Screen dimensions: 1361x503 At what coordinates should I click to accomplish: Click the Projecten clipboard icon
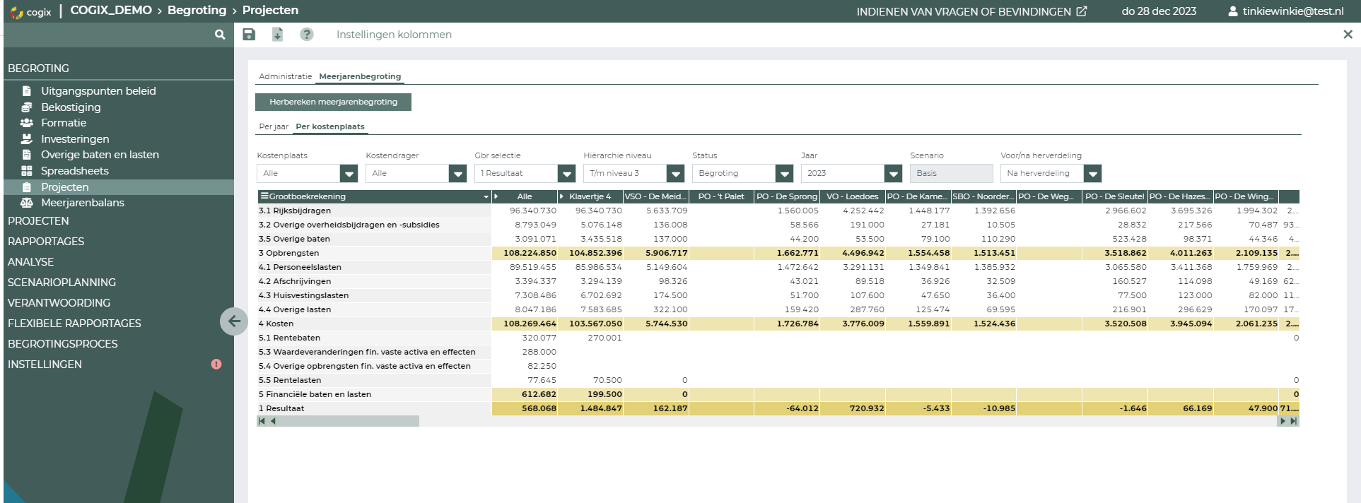click(x=27, y=187)
